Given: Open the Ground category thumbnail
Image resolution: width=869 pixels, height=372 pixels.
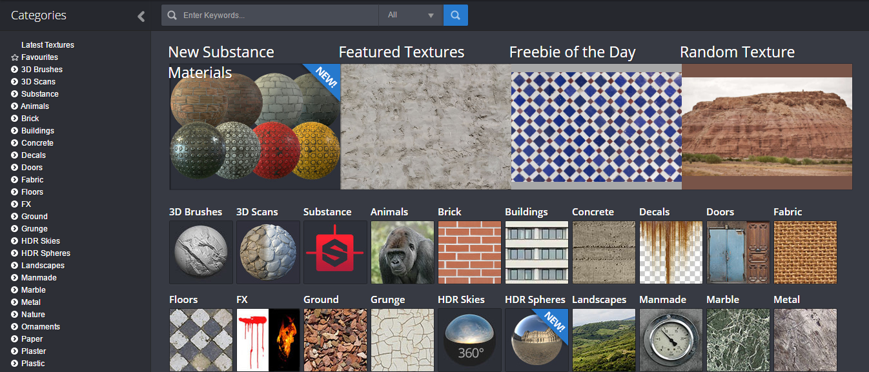Looking at the screenshot, I should (x=335, y=340).
